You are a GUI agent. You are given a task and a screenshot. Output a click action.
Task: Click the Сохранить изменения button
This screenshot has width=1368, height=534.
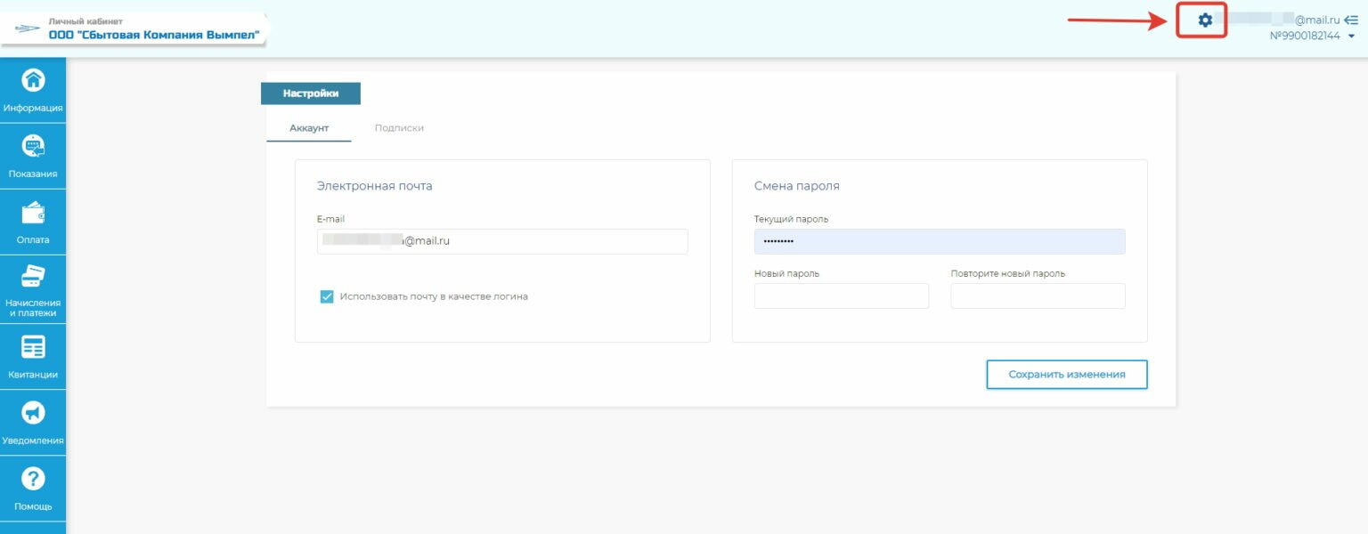(x=1066, y=375)
